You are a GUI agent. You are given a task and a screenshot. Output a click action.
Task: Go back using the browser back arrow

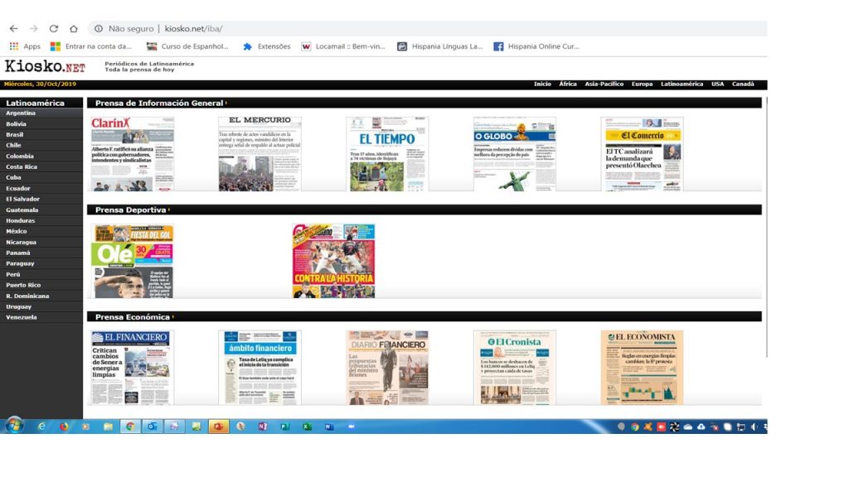tap(13, 29)
